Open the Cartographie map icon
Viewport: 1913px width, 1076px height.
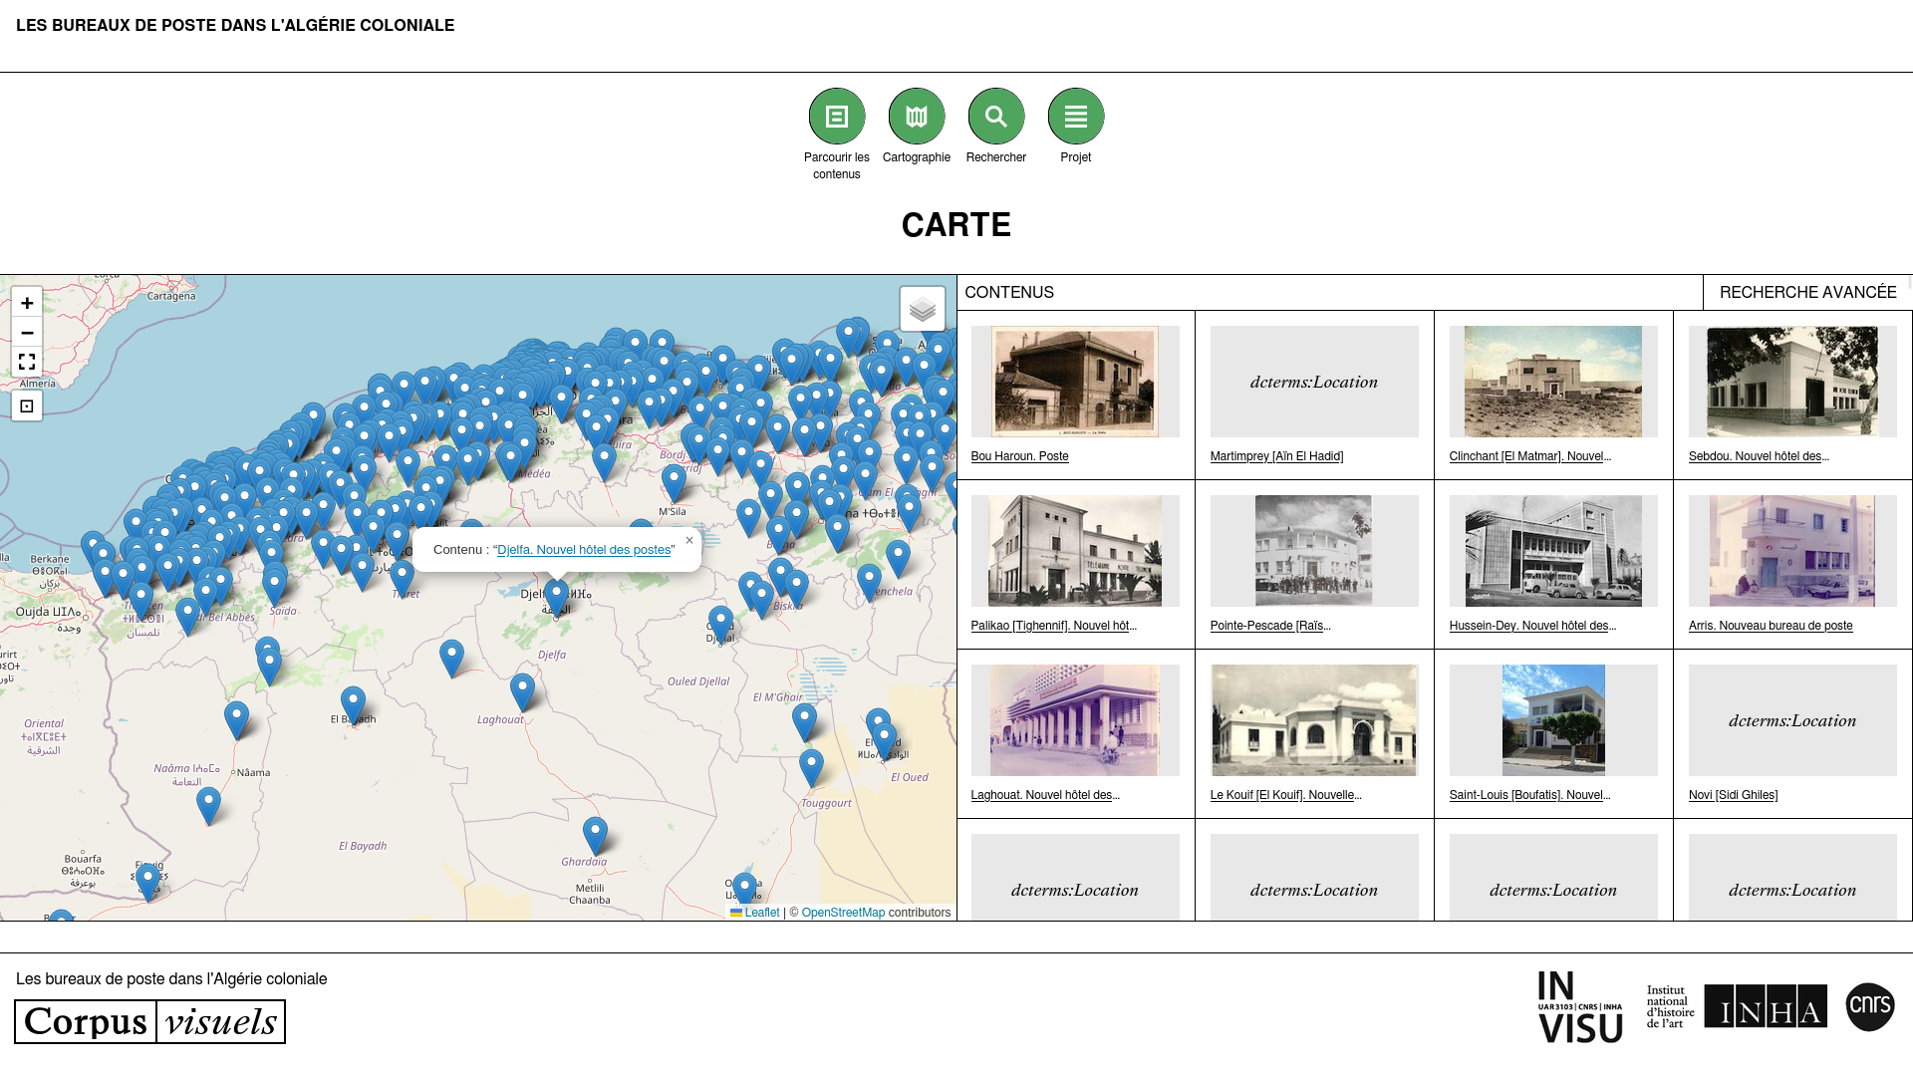[x=917, y=117]
